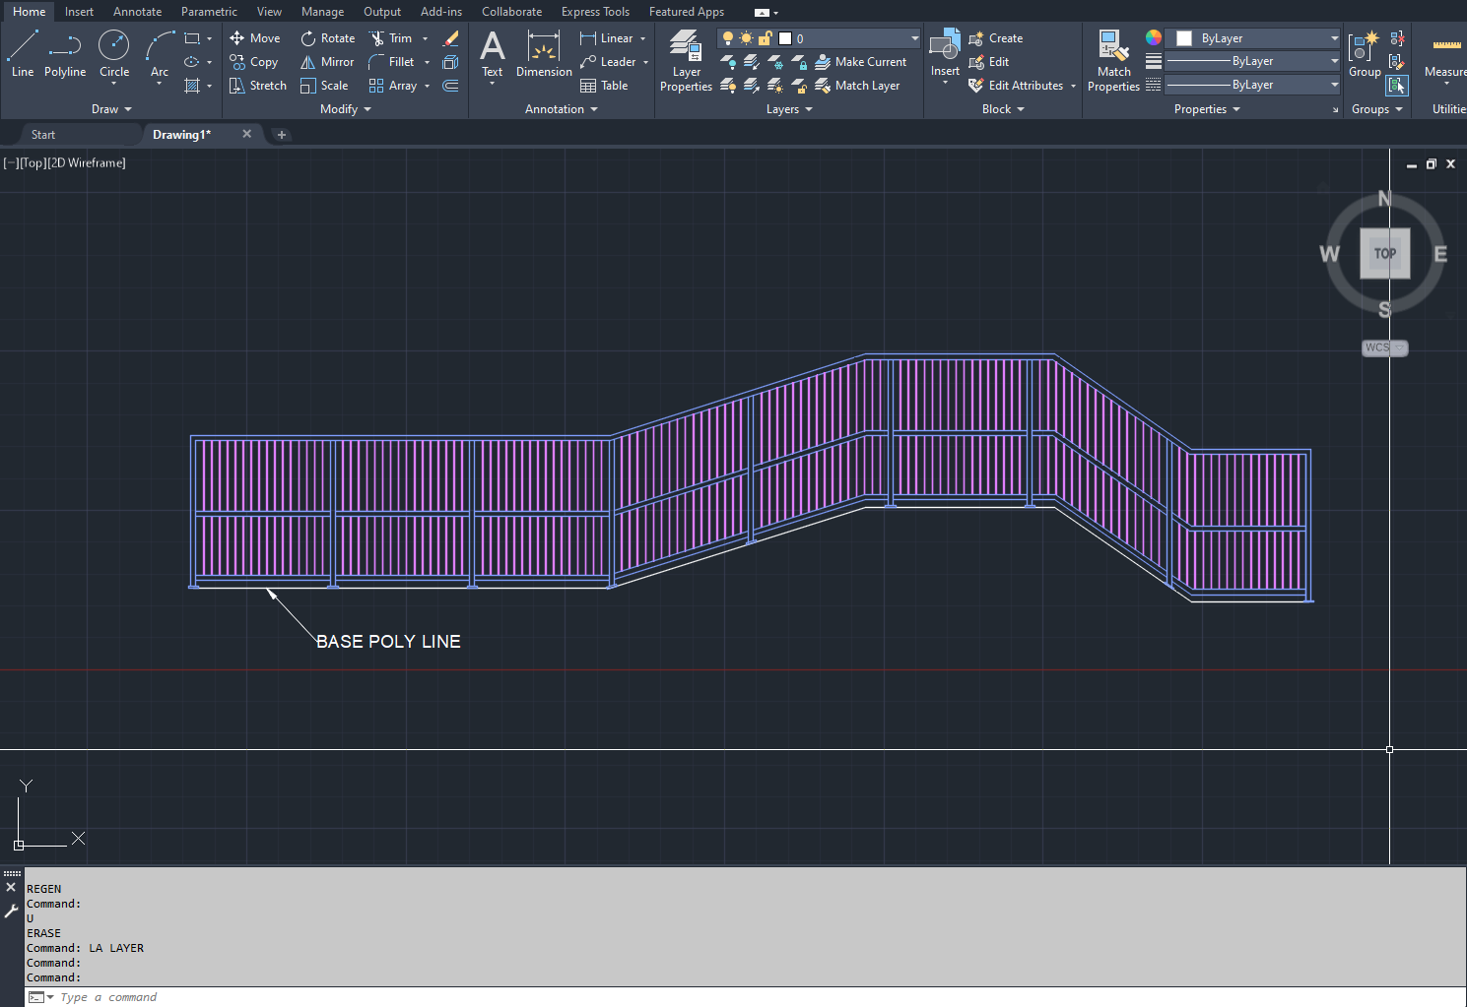
Task: Open the layer name dropdown list
Action: (914, 38)
